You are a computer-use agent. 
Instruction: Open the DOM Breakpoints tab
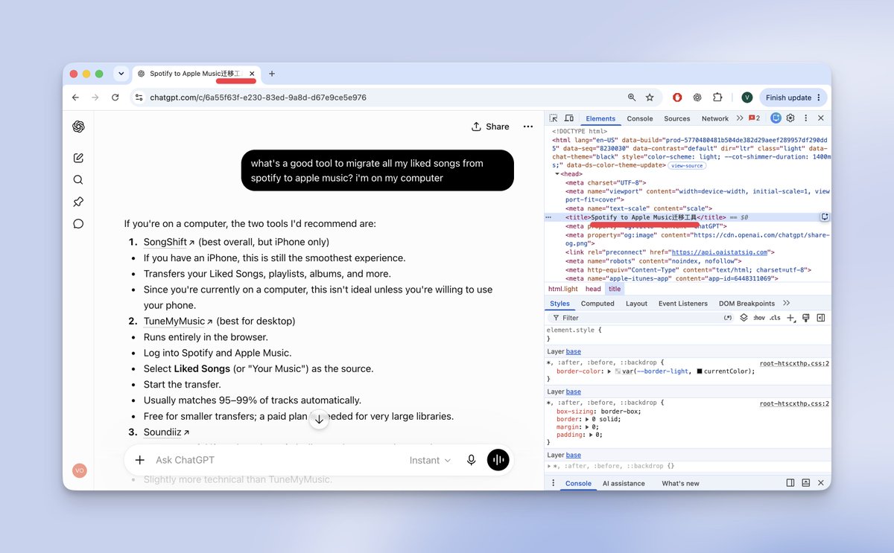coord(746,303)
